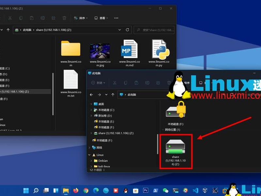
Task: Expand address bar history dropdown in share window
Action: point(119,30)
